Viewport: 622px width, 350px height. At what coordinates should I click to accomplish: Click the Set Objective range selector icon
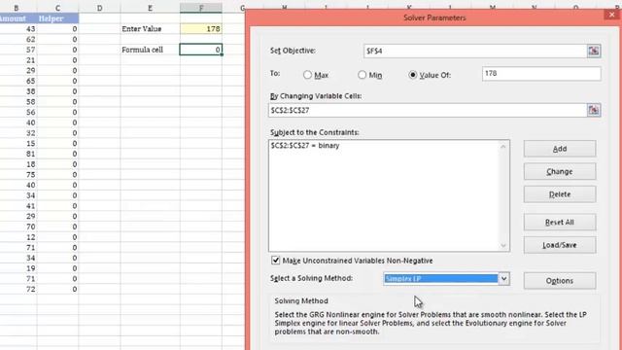coord(594,51)
